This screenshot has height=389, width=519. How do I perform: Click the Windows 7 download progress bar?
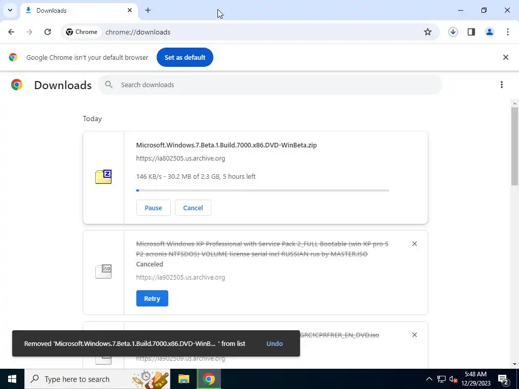tap(263, 190)
